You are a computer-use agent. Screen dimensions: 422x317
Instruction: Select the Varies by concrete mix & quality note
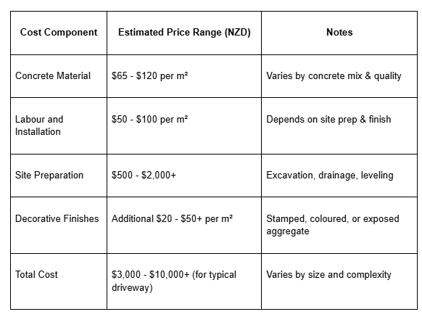334,76
